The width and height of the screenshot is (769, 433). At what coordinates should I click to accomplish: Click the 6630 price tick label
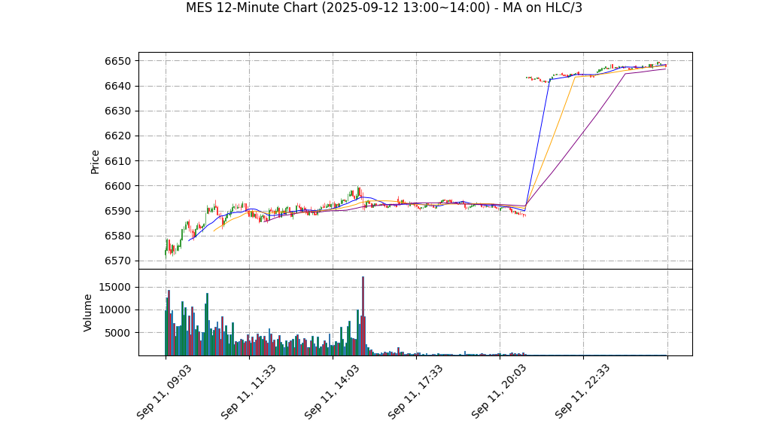click(117, 111)
